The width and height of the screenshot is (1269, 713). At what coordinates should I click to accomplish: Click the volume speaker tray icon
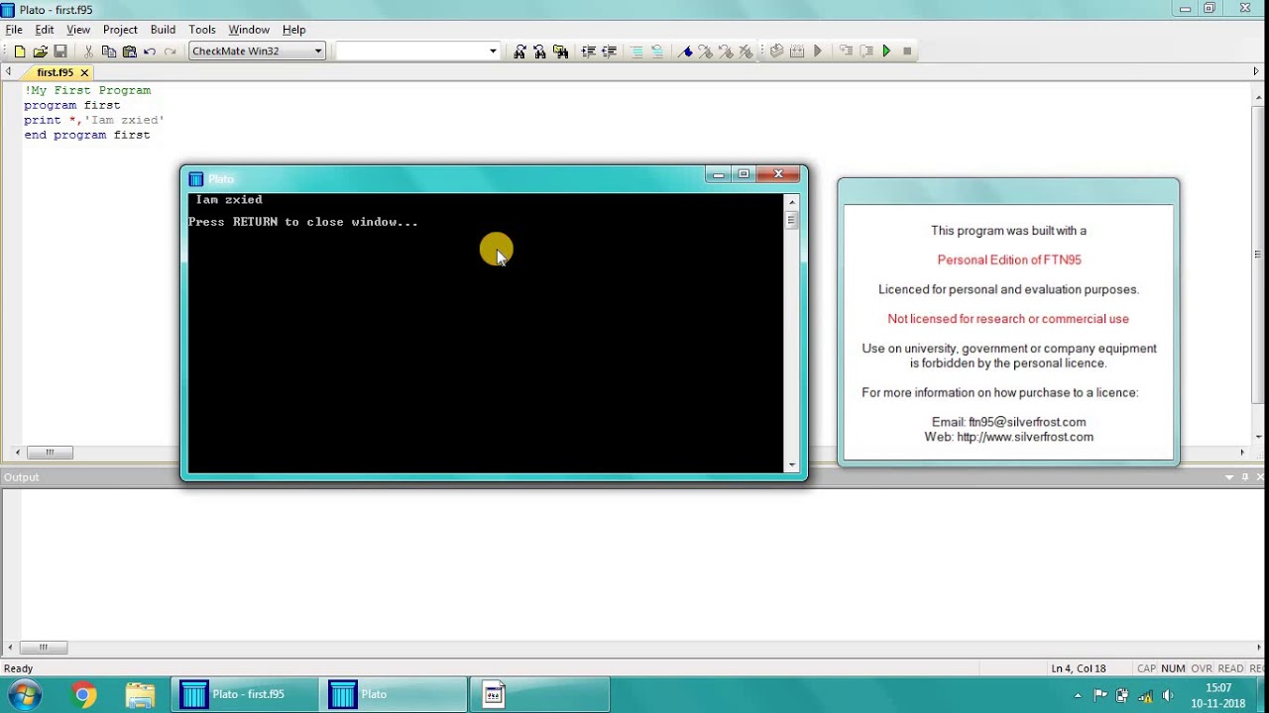(1167, 695)
